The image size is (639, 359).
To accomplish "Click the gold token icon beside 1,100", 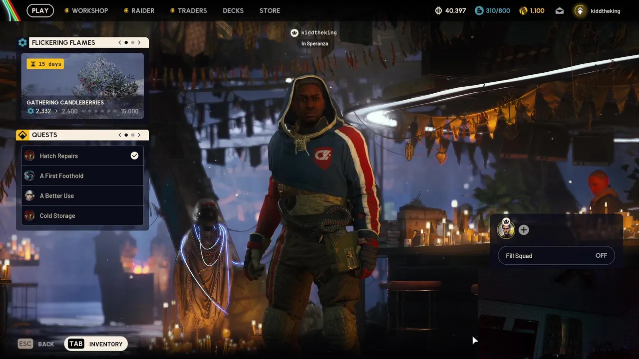I will click(523, 10).
